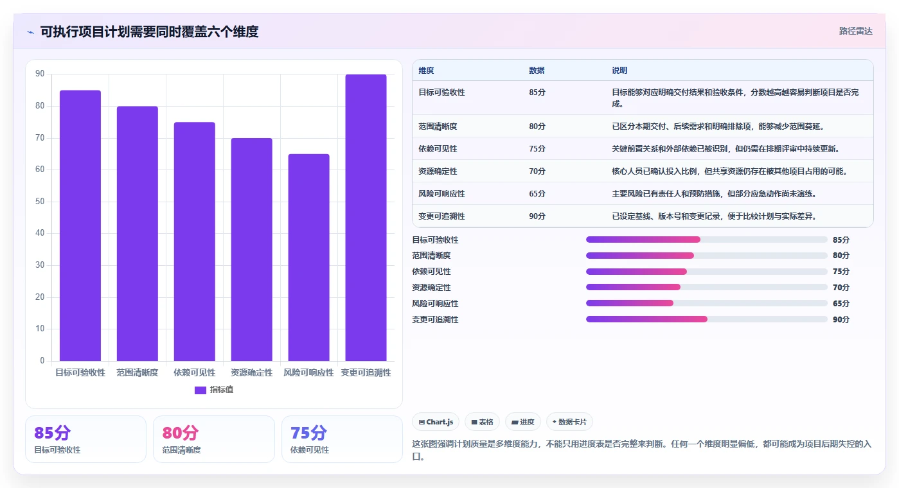Click the 维度 column header

coord(426,71)
